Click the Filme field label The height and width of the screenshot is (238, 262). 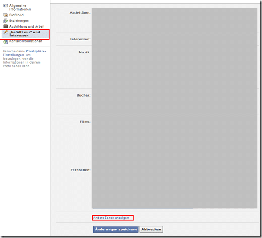(x=85, y=122)
